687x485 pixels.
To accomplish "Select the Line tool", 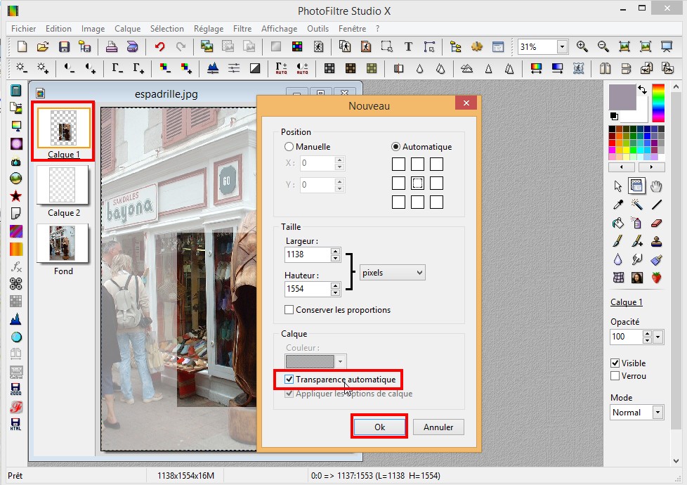I will [656, 205].
